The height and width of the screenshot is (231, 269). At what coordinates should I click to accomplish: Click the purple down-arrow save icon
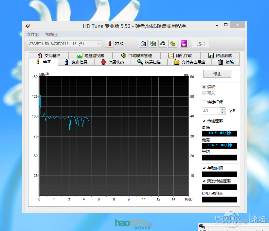[x=184, y=44]
